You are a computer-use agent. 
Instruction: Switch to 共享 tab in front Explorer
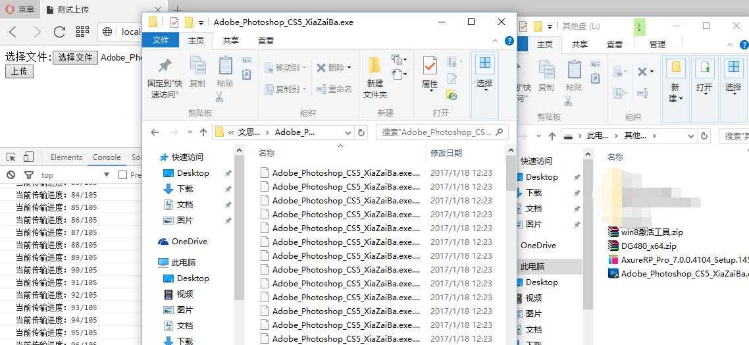point(231,41)
